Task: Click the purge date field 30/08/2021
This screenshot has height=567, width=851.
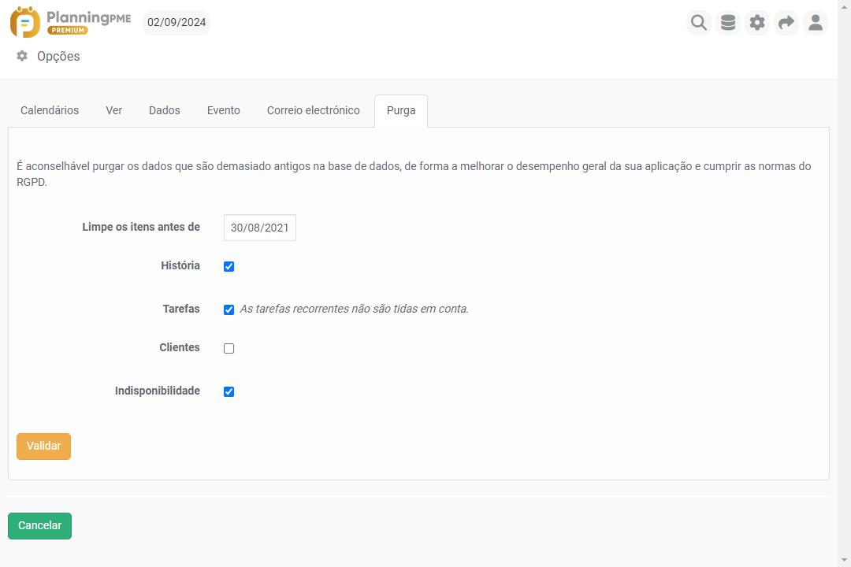Action: tap(260, 228)
